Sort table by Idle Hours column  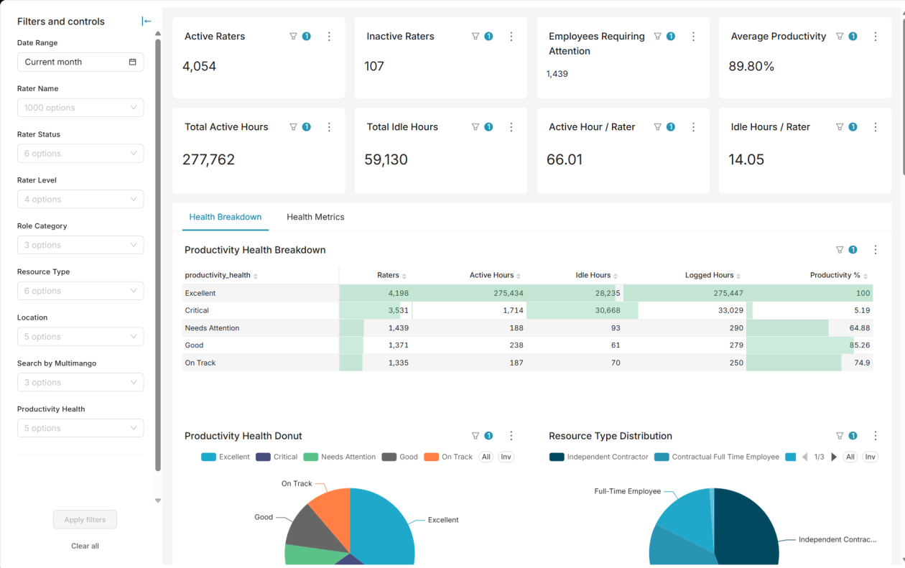pyautogui.click(x=597, y=276)
